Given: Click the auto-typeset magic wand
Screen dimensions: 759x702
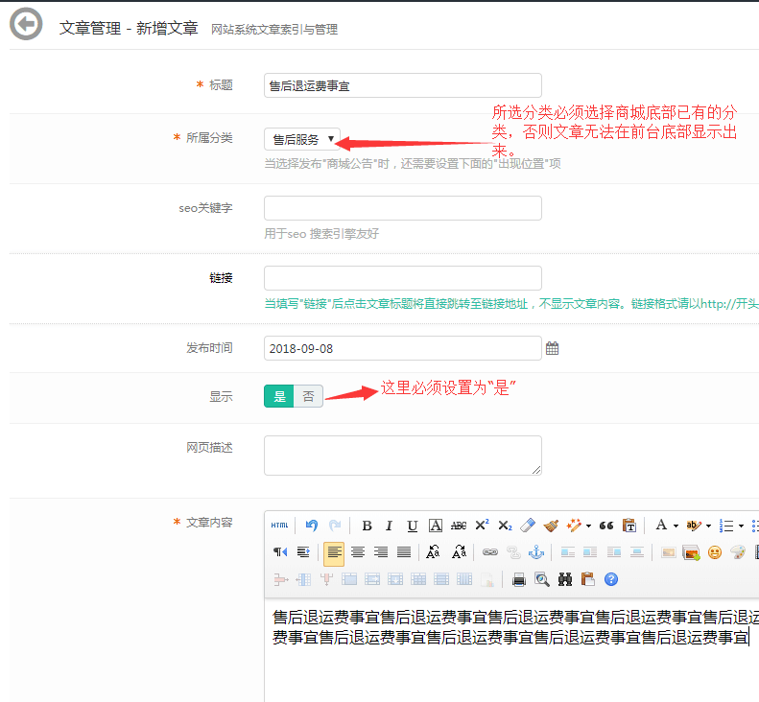Looking at the screenshot, I should coord(574,526).
